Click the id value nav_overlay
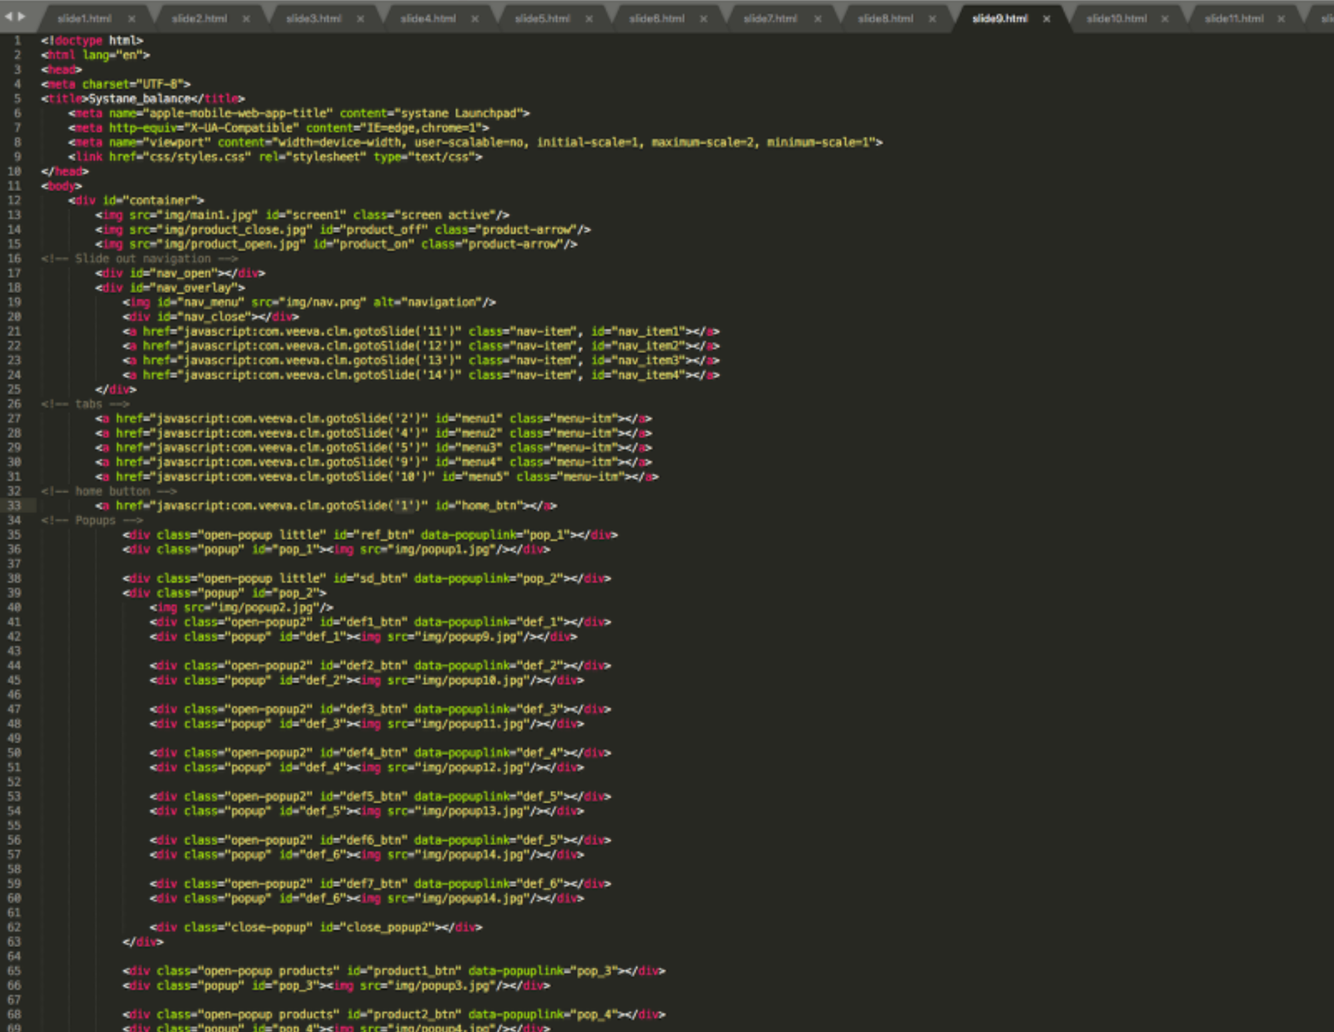Viewport: 1334px width, 1032px height. pos(194,288)
